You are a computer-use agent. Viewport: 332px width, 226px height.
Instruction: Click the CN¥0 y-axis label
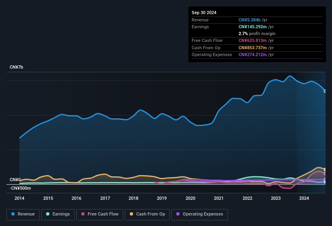point(15,180)
